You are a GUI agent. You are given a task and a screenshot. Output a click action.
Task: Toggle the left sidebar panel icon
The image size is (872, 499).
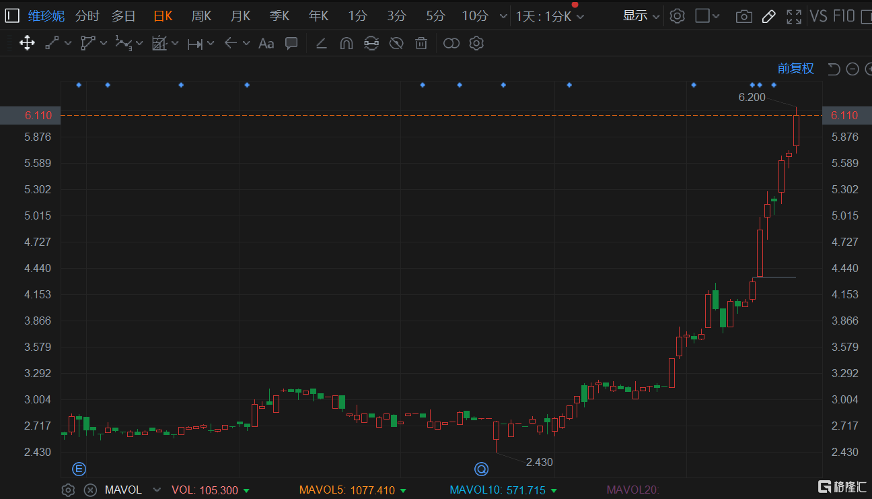tap(12, 15)
